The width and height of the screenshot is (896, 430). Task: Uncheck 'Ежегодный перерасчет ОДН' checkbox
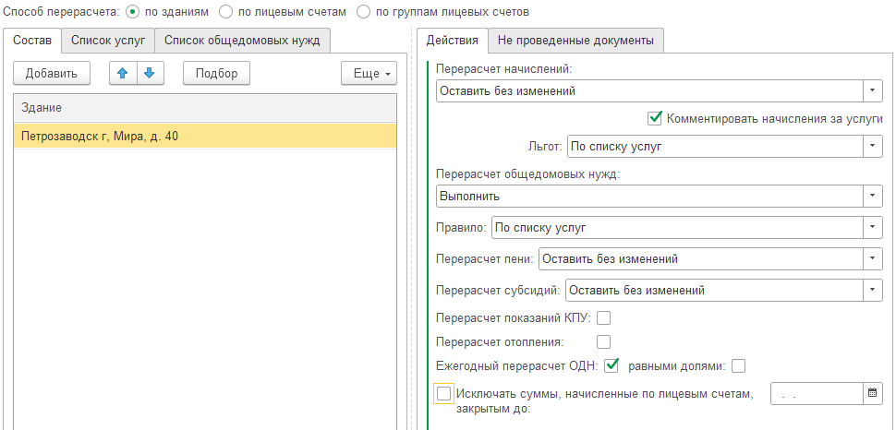tap(611, 365)
